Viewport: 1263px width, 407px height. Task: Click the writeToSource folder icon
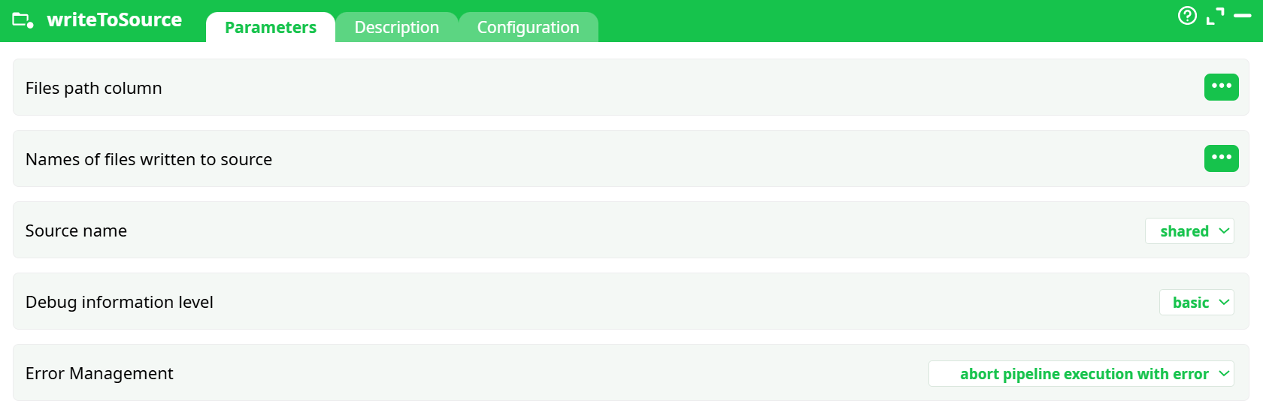(x=23, y=20)
